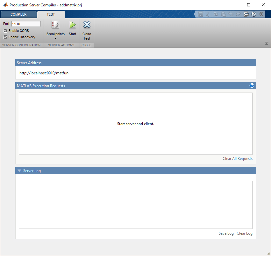Click the Clear All Requests link
Image resolution: width=271 pixels, height=256 pixels.
238,159
